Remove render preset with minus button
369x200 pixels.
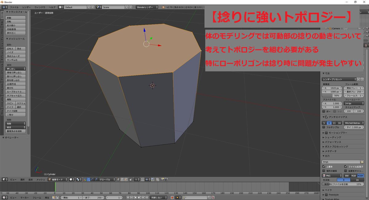point(363,79)
